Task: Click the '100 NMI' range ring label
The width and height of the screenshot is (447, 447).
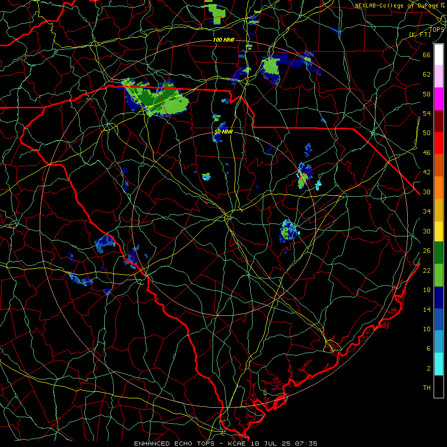Action: point(223,40)
